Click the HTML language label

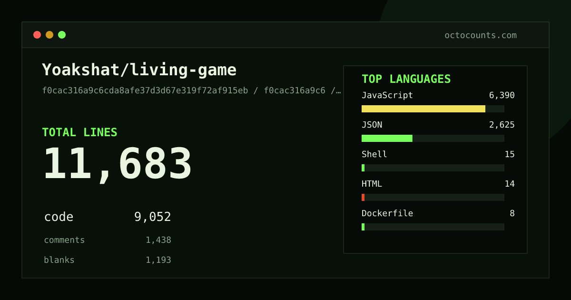tap(372, 184)
